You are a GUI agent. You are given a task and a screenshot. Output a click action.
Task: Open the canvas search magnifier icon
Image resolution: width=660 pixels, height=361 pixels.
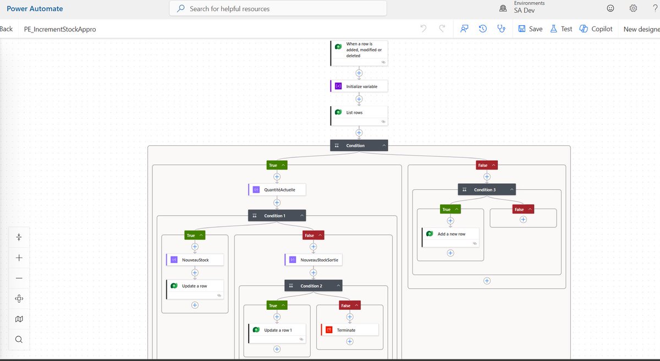[19, 340]
